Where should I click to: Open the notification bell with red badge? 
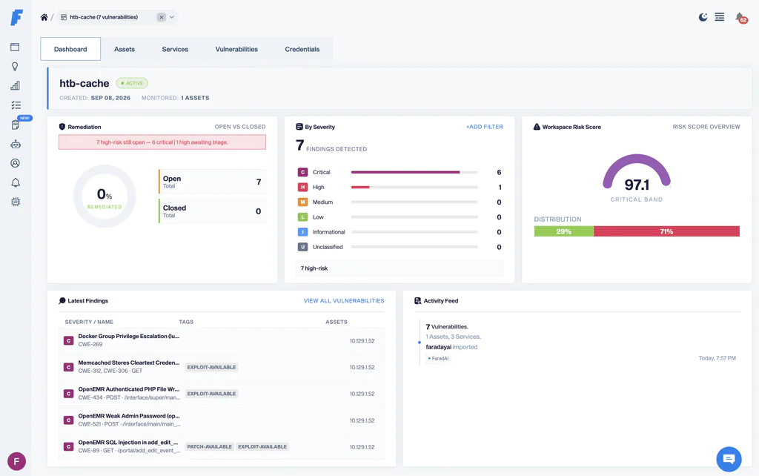[740, 18]
